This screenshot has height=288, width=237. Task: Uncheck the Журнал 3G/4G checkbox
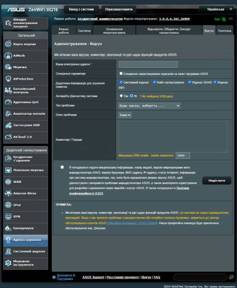click(190, 82)
